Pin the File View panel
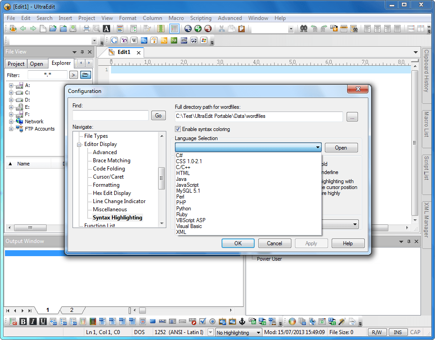The width and height of the screenshot is (435, 340). tap(82, 52)
